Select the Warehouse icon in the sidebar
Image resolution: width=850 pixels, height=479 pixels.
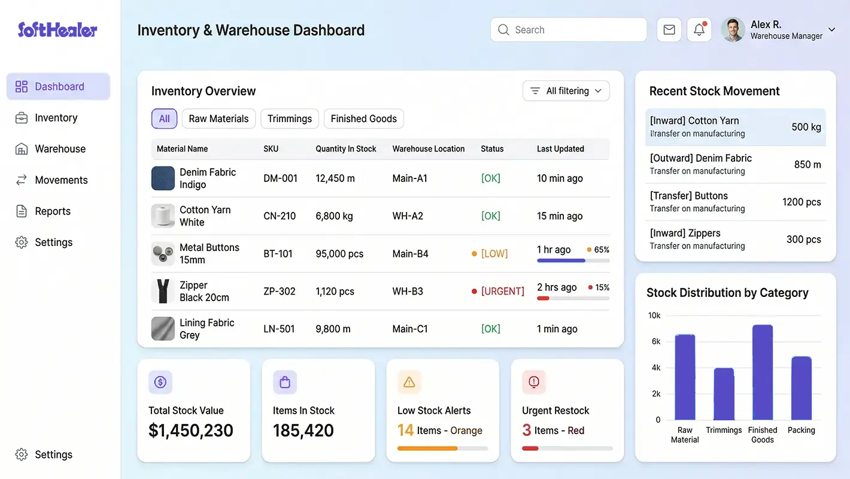click(20, 148)
